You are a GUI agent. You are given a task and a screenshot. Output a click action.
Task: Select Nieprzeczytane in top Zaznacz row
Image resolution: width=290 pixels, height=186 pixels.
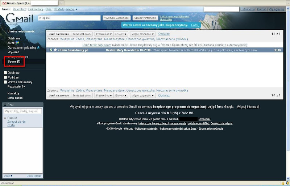(x=114, y=39)
